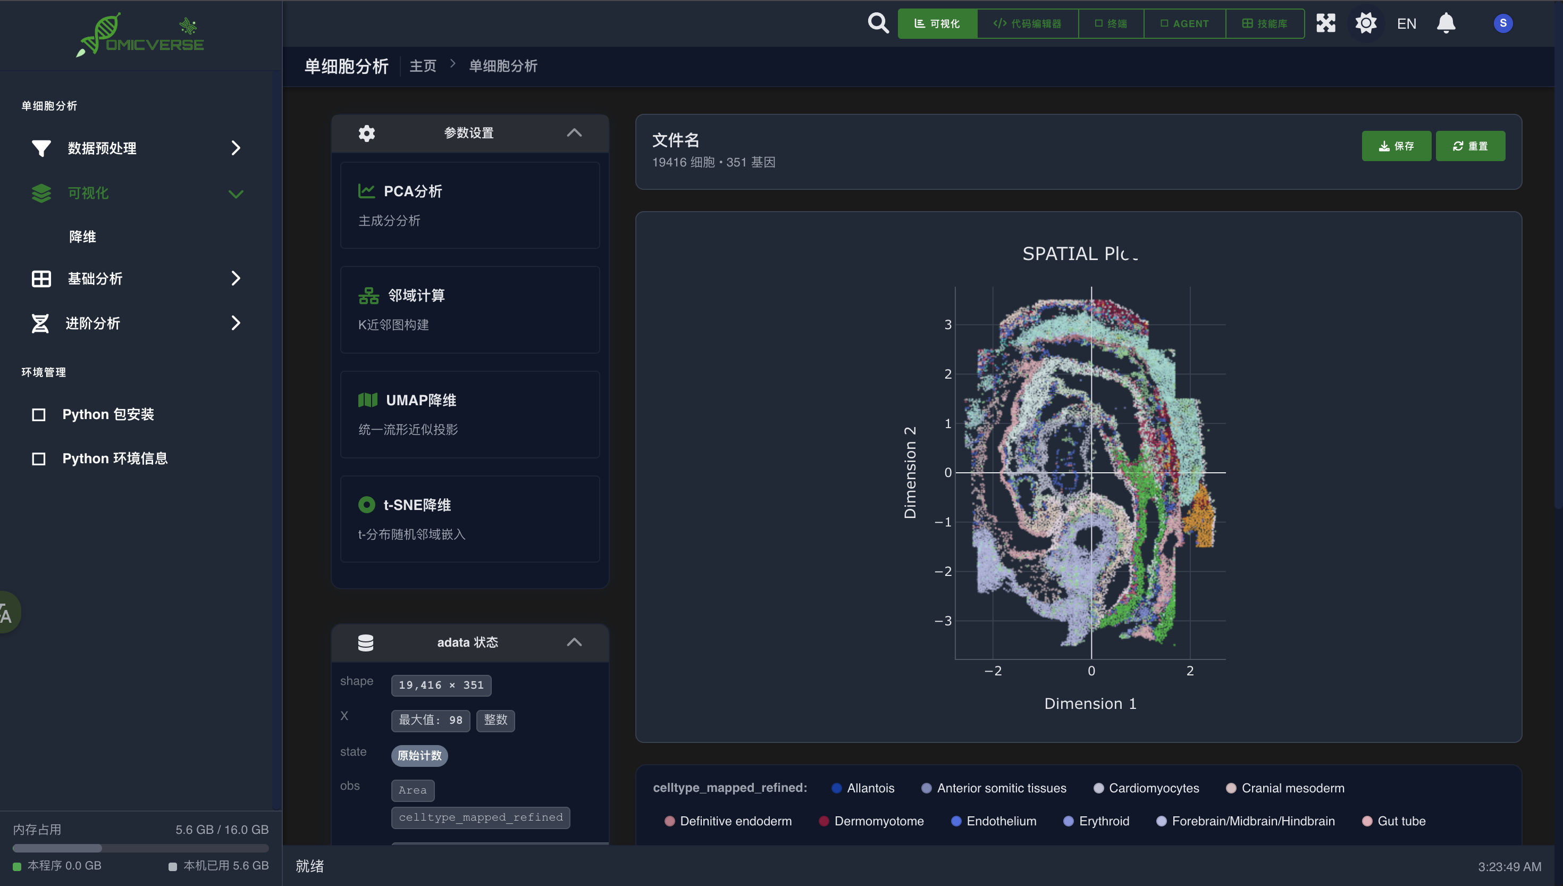
Task: Click the OmicVerse logo
Action: [140, 35]
